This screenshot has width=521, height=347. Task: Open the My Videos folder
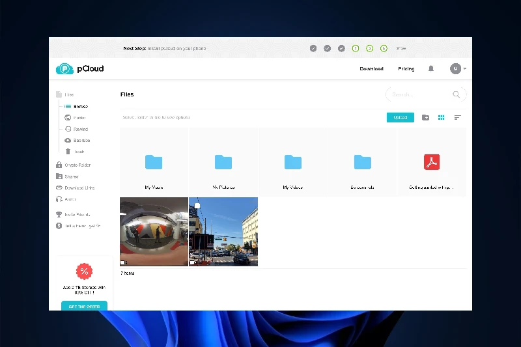(x=292, y=162)
